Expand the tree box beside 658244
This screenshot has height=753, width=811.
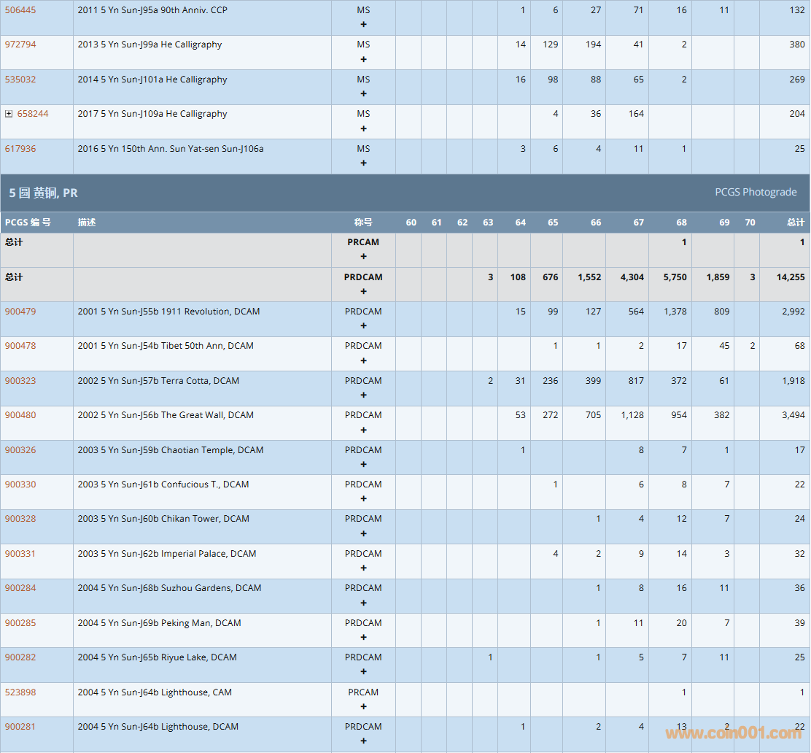pos(9,114)
